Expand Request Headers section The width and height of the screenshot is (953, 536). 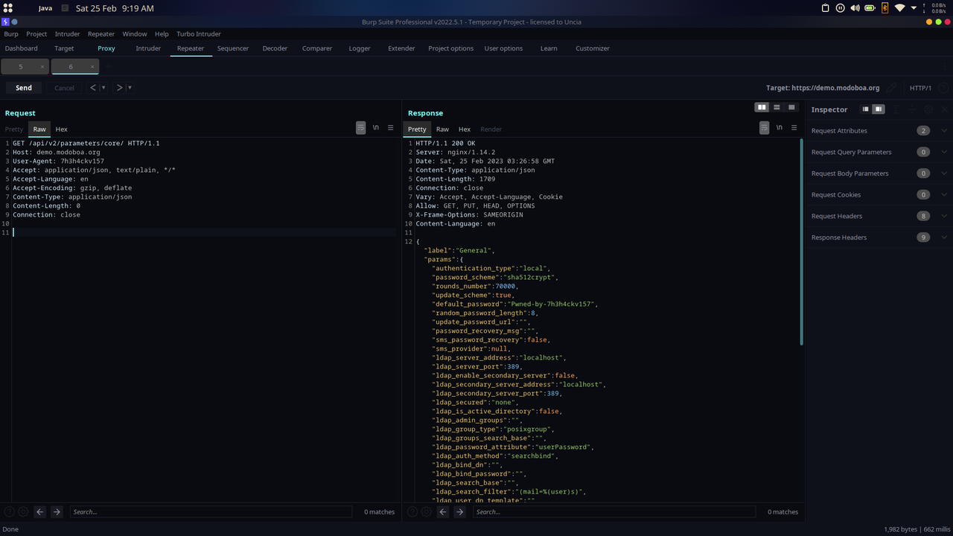tap(944, 216)
